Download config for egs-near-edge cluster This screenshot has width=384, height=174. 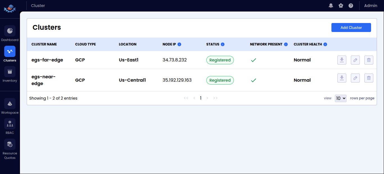(x=342, y=78)
